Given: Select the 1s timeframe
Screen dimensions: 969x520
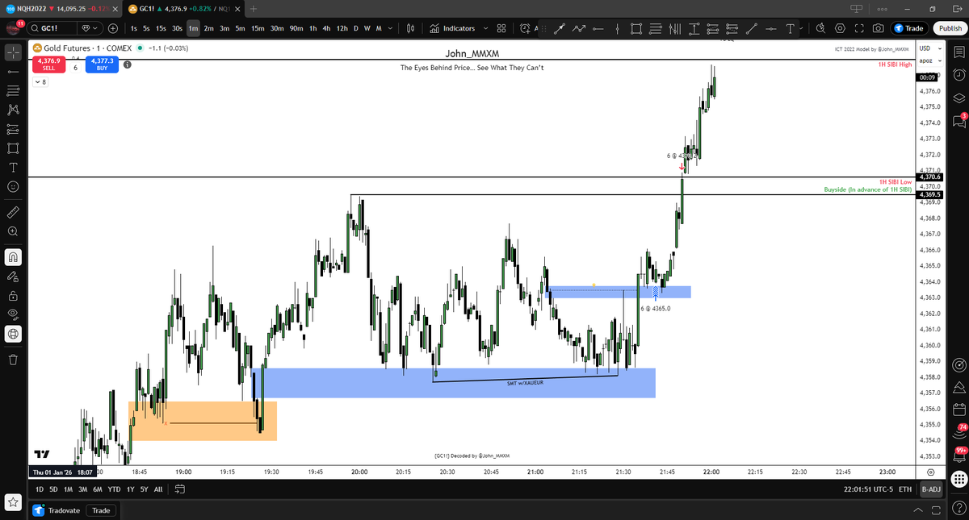Looking at the screenshot, I should point(134,28).
